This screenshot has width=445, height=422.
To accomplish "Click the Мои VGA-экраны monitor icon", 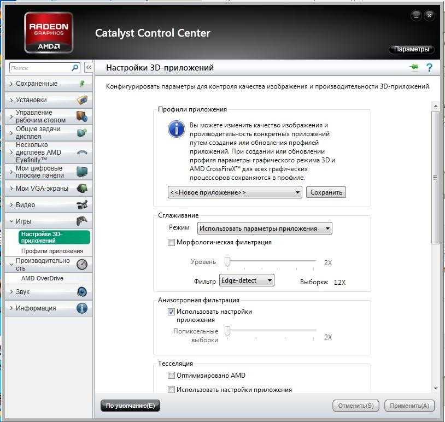I will 82,189.
